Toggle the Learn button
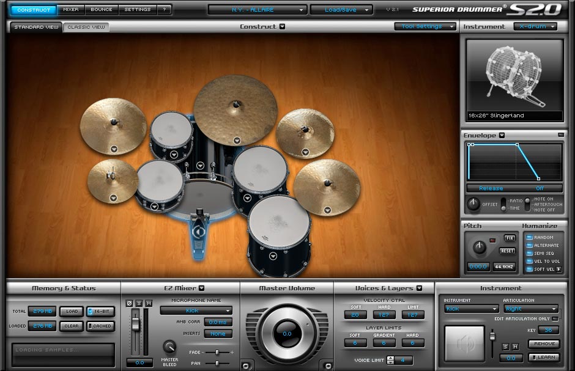 pos(544,358)
